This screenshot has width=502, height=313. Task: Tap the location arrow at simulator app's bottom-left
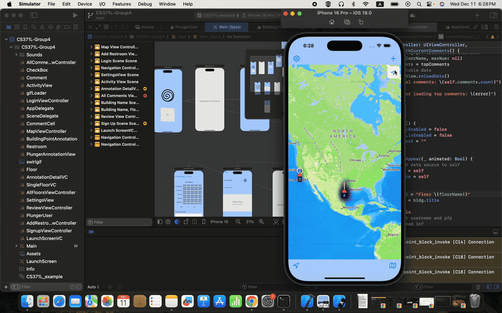click(x=296, y=265)
